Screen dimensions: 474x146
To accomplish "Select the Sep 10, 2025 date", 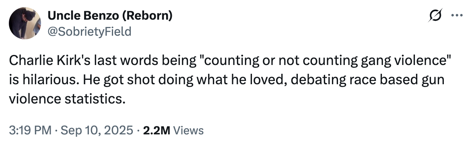I will [x=97, y=130].
